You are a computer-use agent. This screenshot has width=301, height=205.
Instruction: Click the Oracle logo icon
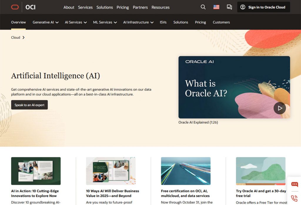click(15, 7)
